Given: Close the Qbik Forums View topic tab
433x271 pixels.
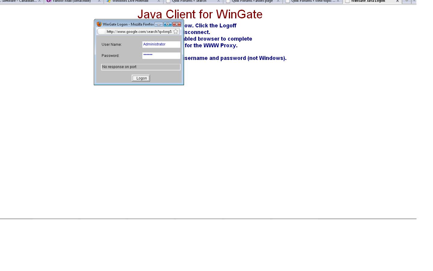Looking at the screenshot, I should tap(338, 1).
